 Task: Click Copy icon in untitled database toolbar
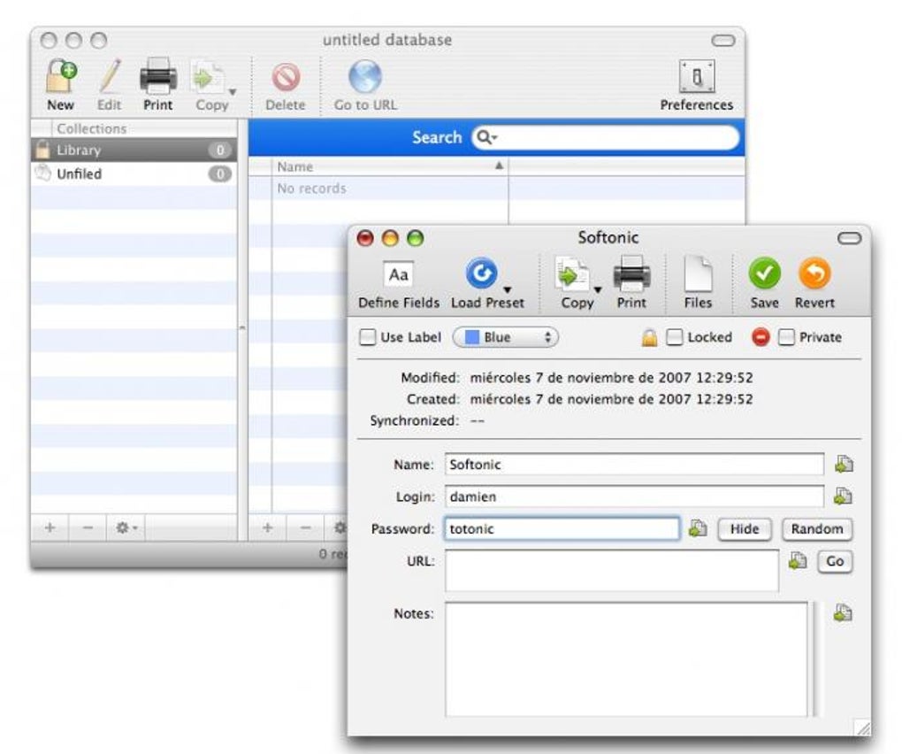pos(207,77)
